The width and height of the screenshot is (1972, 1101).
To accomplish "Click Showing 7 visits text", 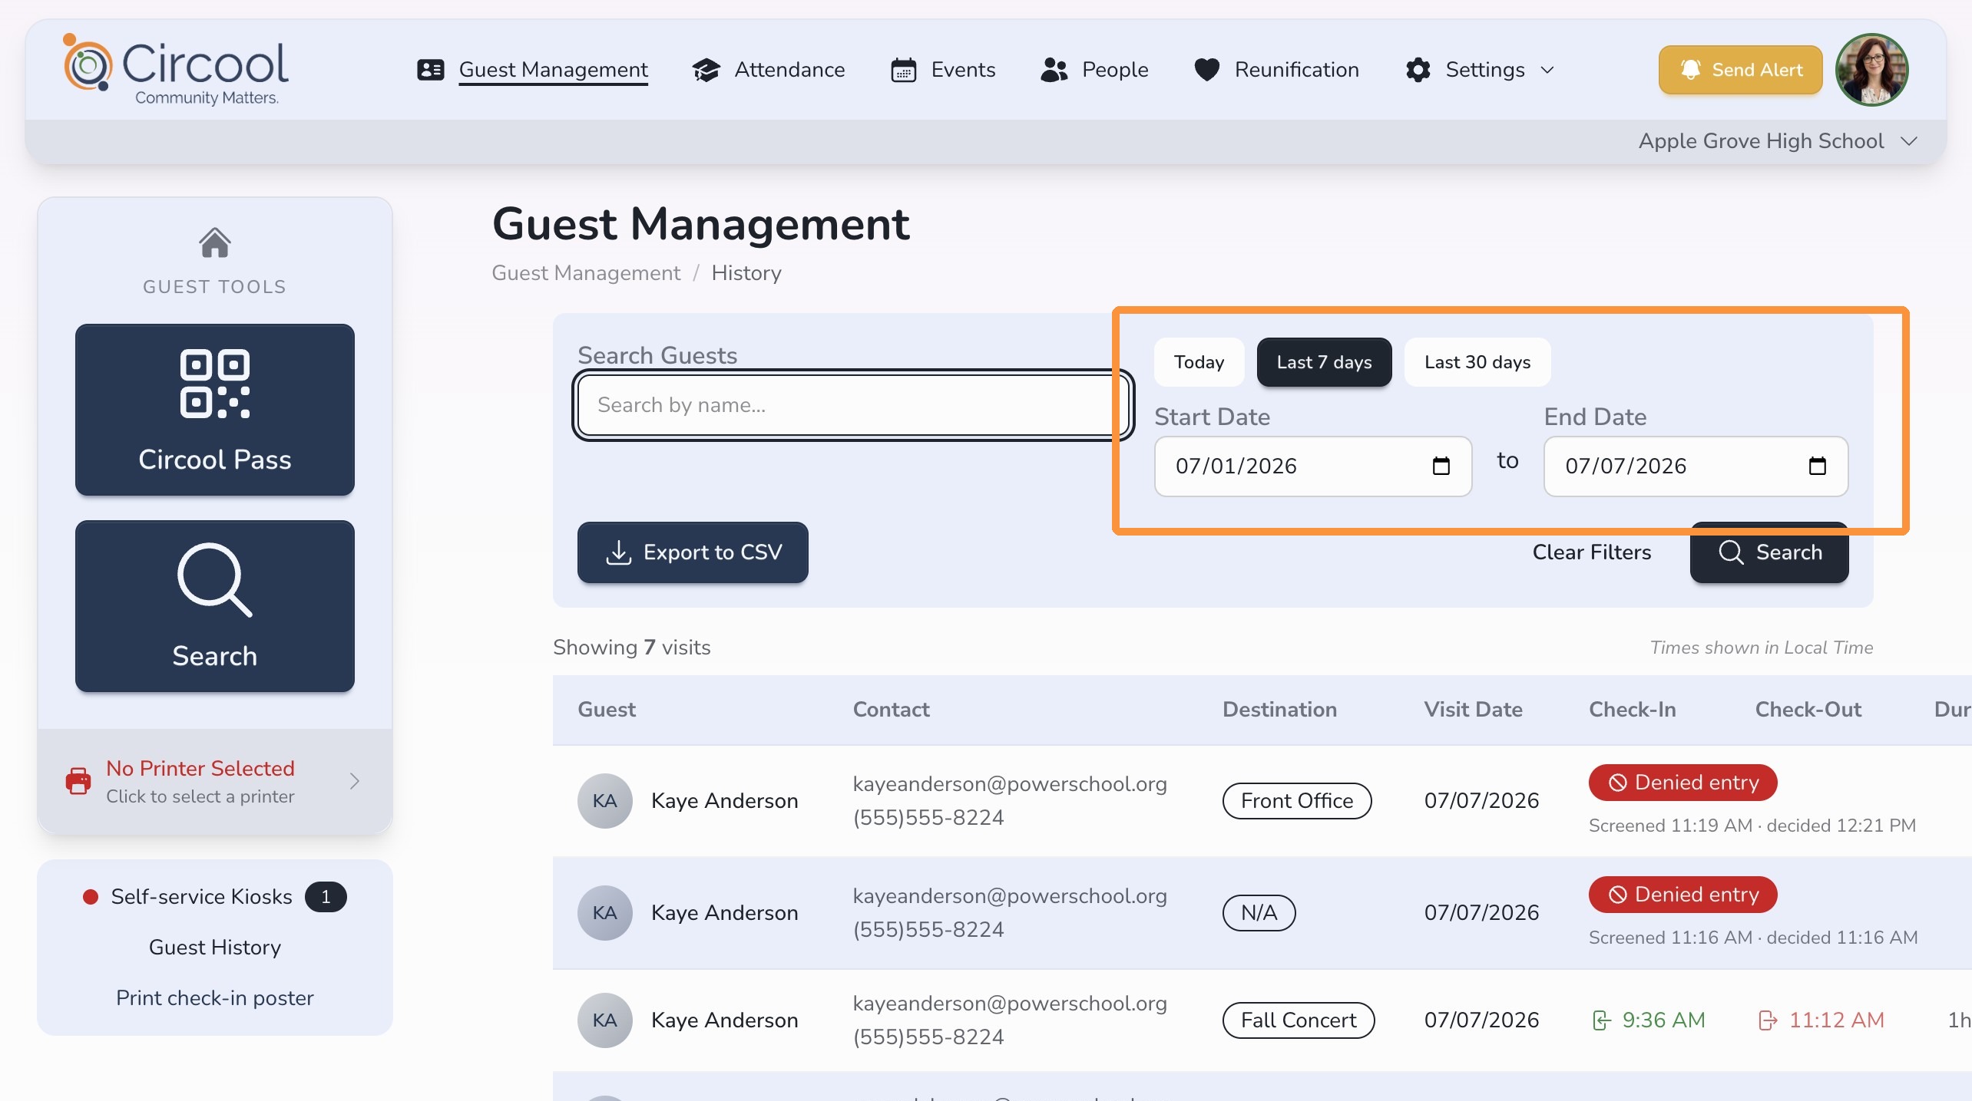I will (x=631, y=648).
